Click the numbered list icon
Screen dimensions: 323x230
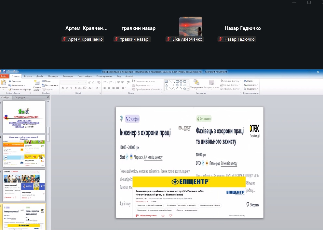pyautogui.click(x=111, y=82)
